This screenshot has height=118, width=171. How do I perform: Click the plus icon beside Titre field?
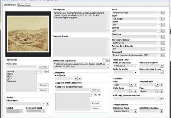163,13
